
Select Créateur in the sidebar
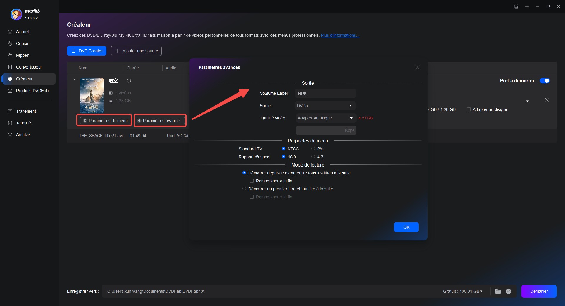coord(29,79)
